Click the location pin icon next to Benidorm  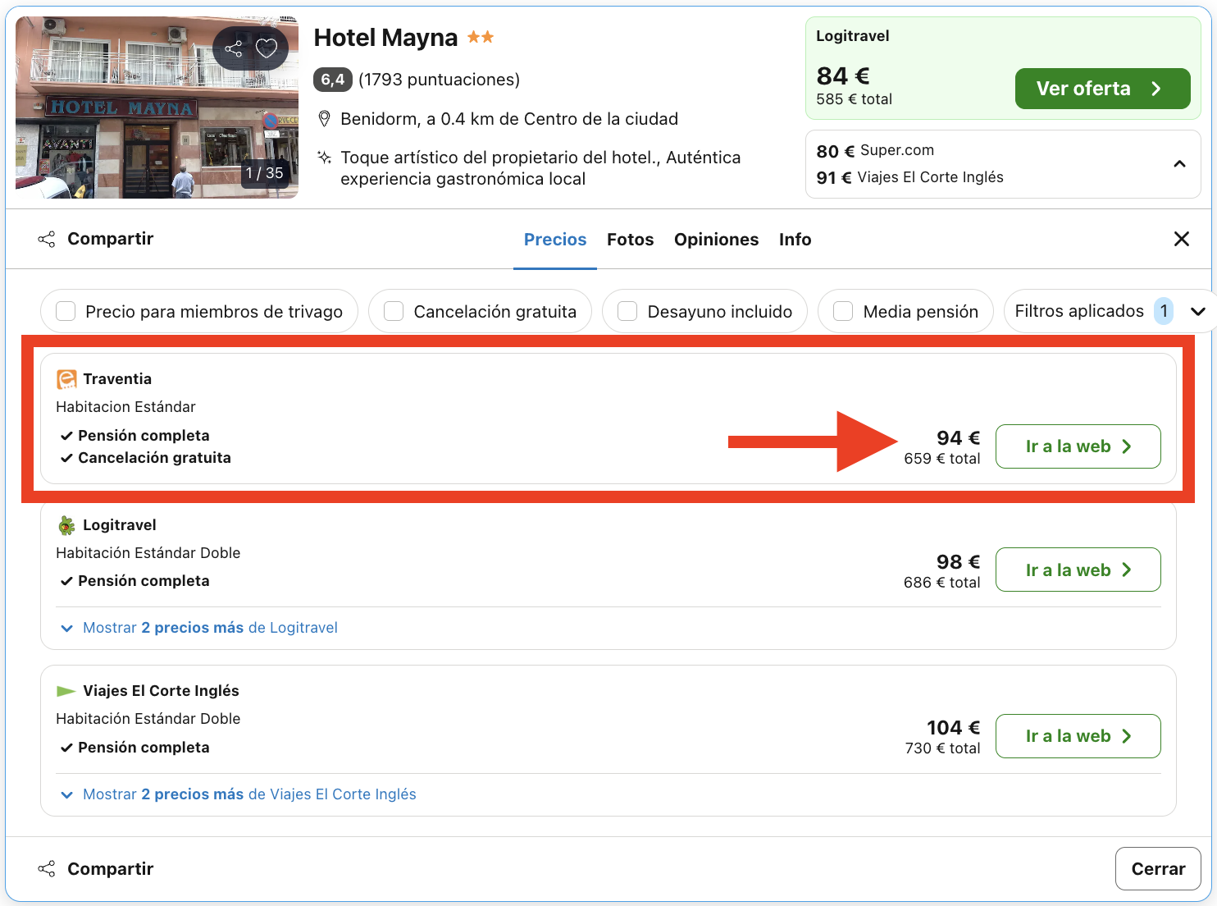click(x=324, y=118)
